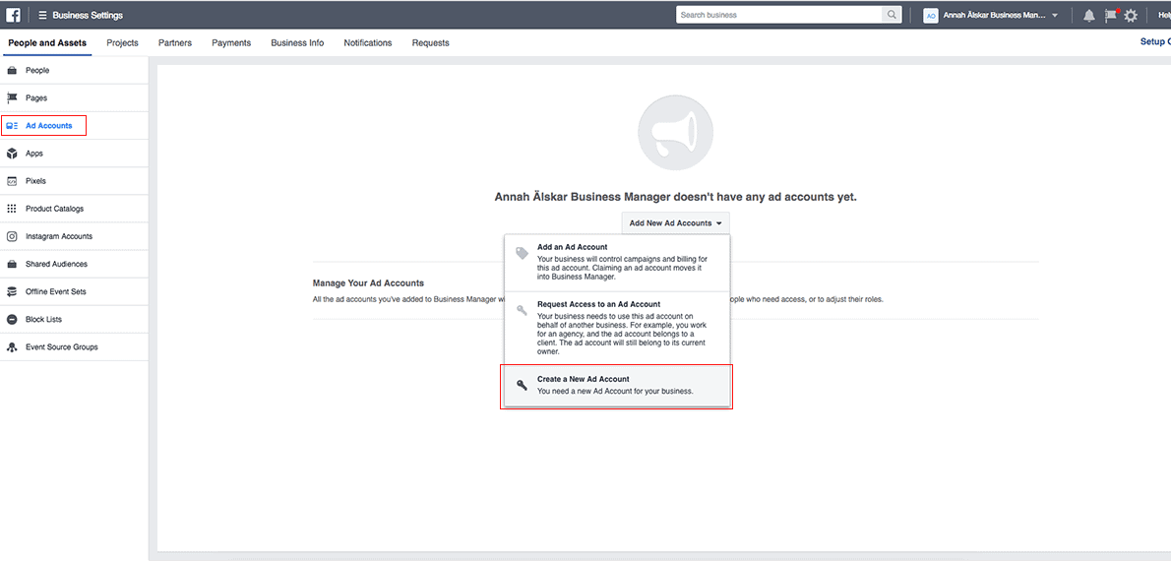The width and height of the screenshot is (1171, 561).
Task: Switch to the Payments tab
Action: tap(231, 43)
